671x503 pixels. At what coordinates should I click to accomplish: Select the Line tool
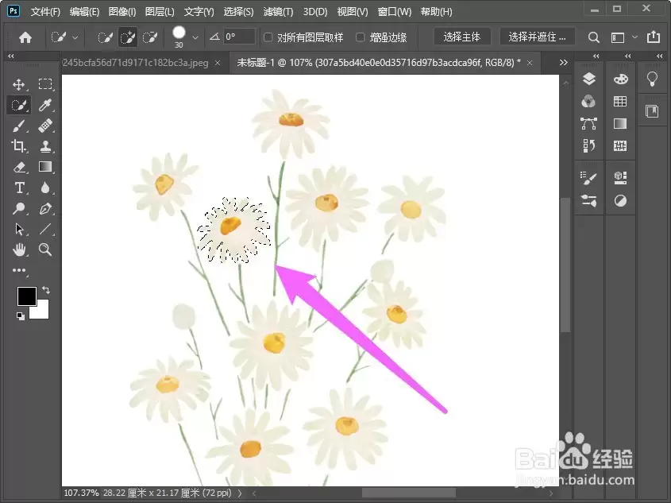tap(45, 229)
